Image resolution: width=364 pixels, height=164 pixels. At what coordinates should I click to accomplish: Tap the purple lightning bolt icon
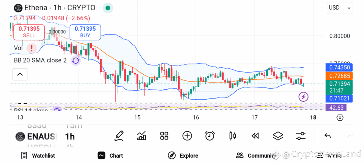click(303, 97)
